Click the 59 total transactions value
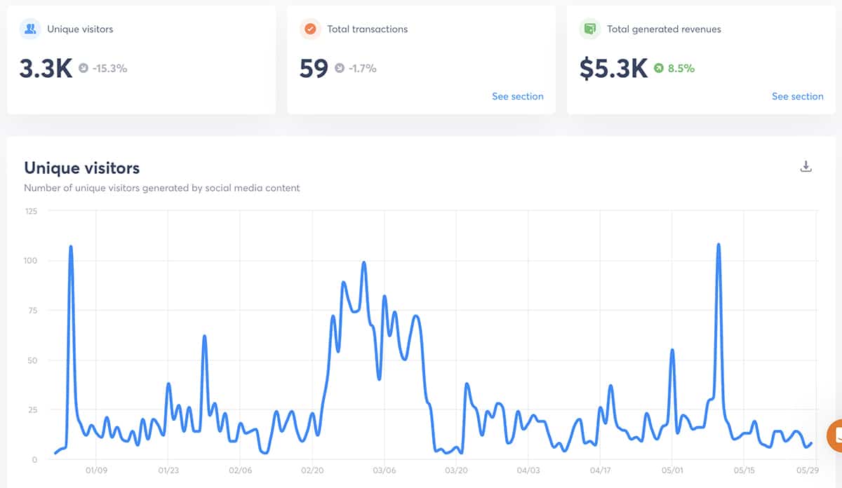The image size is (842, 488). pyautogui.click(x=314, y=69)
